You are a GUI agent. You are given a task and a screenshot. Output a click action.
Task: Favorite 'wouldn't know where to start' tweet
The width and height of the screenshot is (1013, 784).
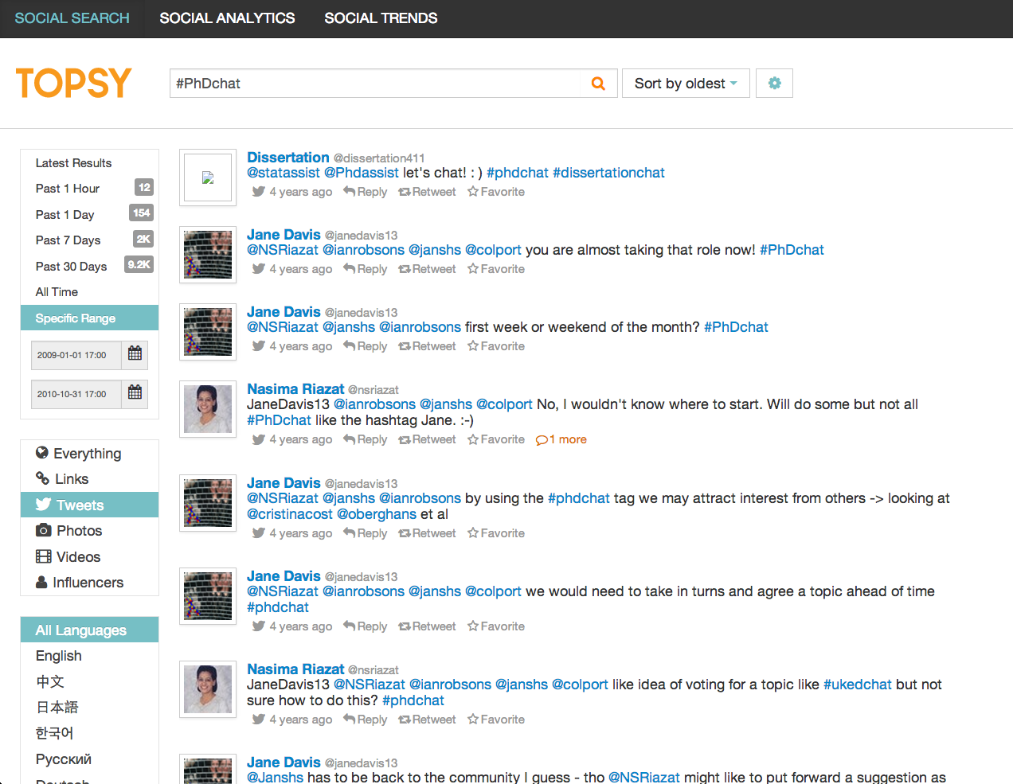click(x=496, y=439)
